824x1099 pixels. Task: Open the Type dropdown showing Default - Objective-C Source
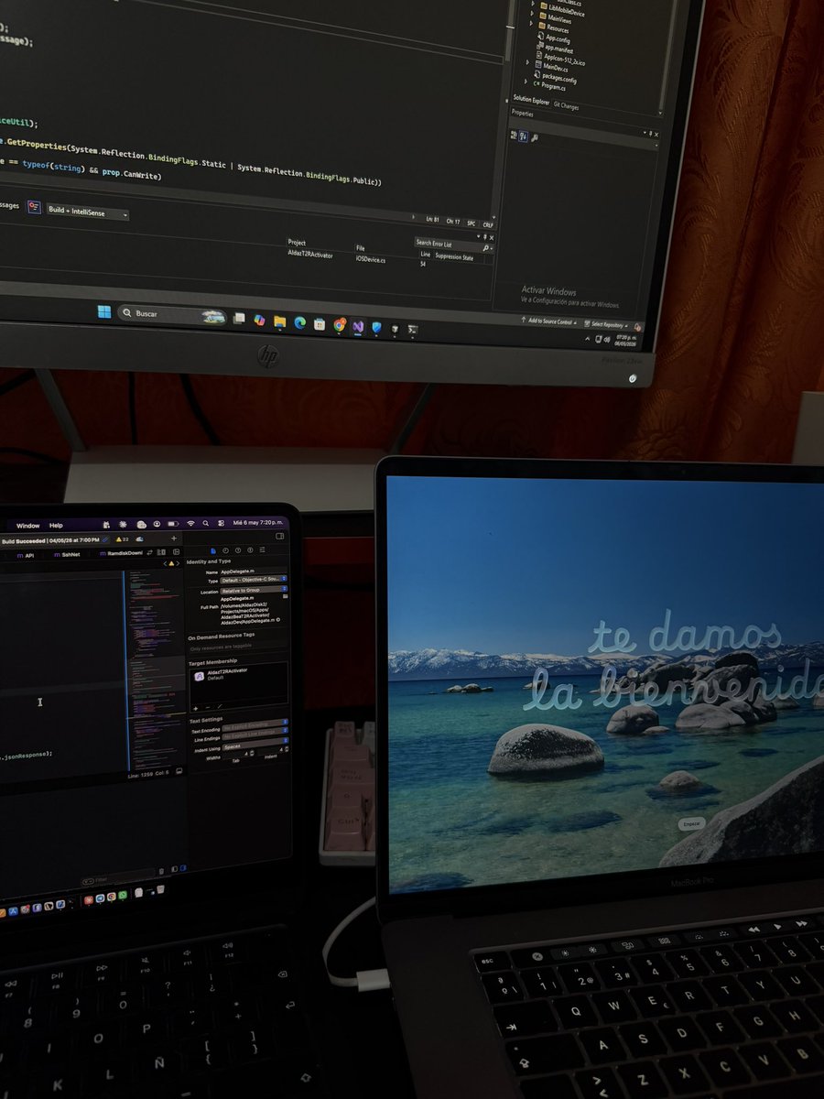pos(254,580)
